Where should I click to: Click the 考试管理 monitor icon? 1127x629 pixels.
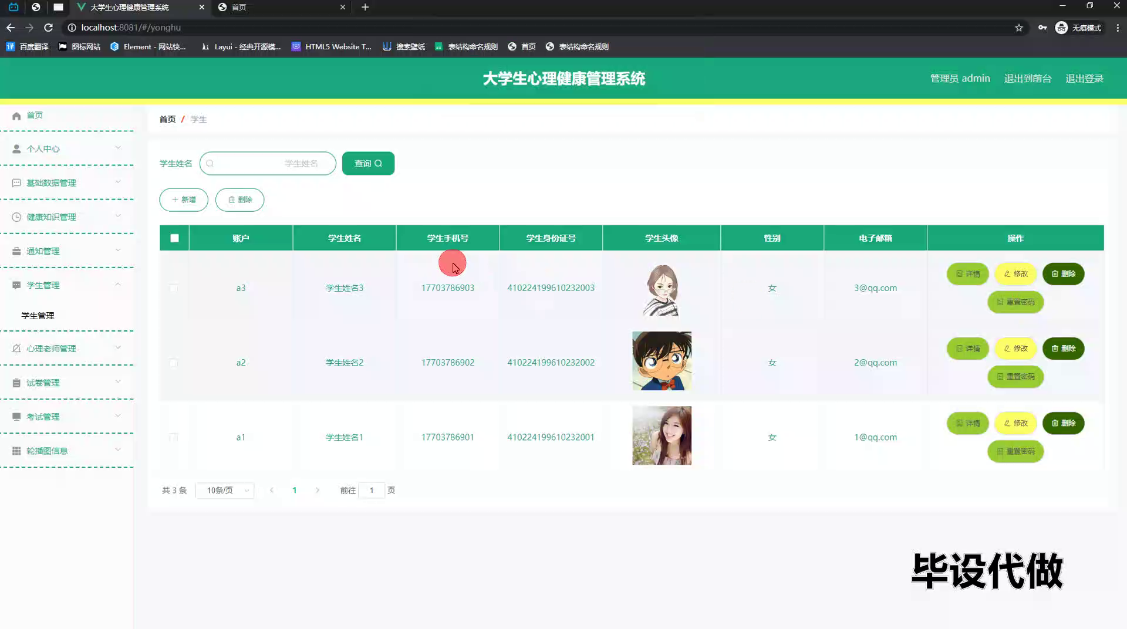[16, 417]
